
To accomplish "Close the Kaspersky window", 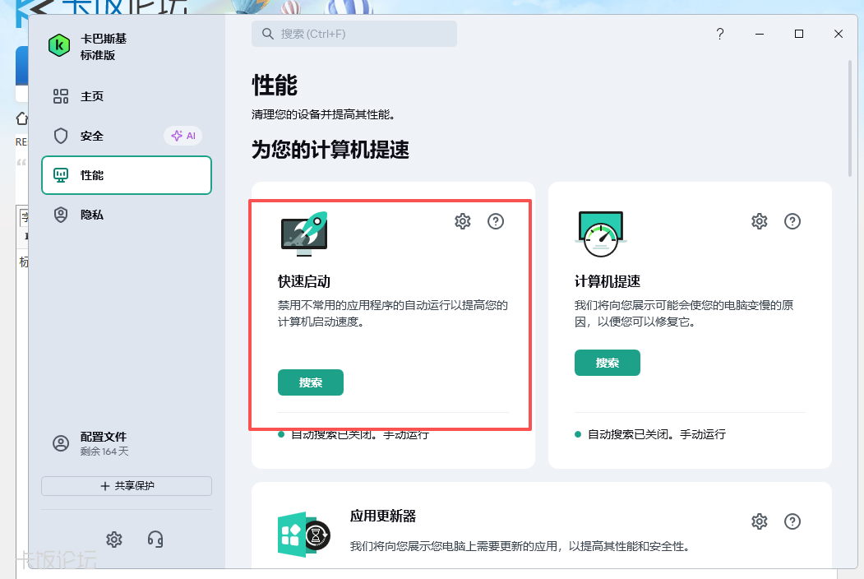I will 838,35.
